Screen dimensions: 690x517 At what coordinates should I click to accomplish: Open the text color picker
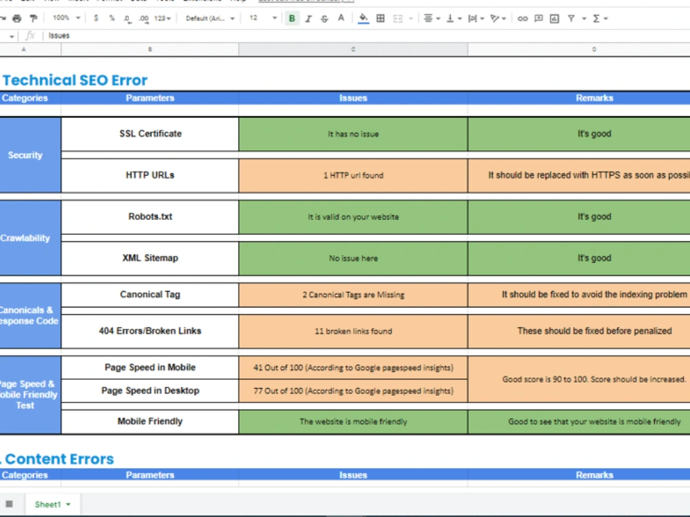341,19
